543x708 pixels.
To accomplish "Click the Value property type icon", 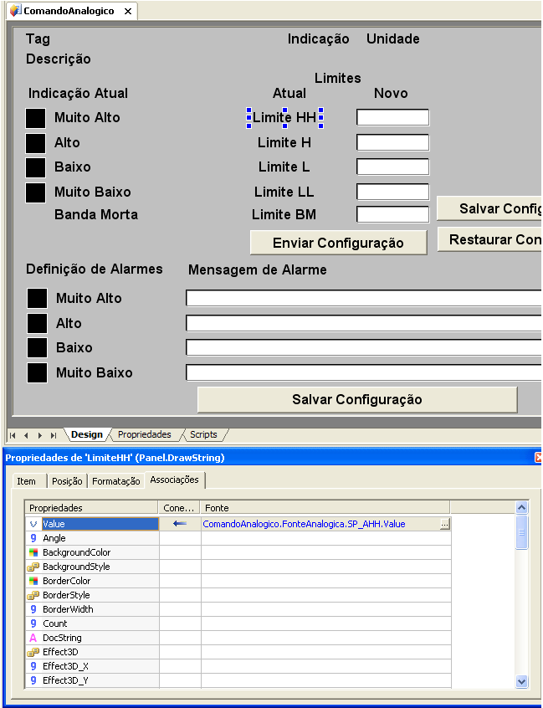I will coord(33,524).
